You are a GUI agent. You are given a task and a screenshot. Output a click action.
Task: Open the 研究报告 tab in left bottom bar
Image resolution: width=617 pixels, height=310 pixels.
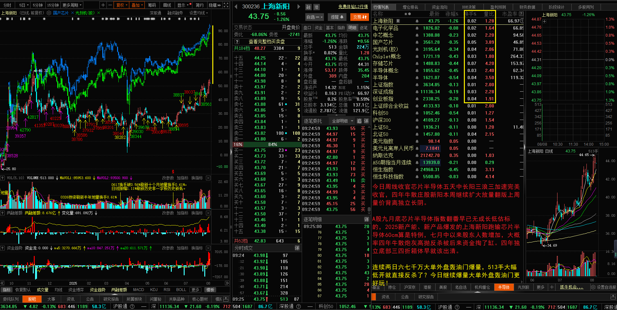coord(111,299)
